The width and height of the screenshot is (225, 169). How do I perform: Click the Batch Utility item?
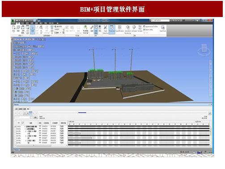(x=148, y=30)
